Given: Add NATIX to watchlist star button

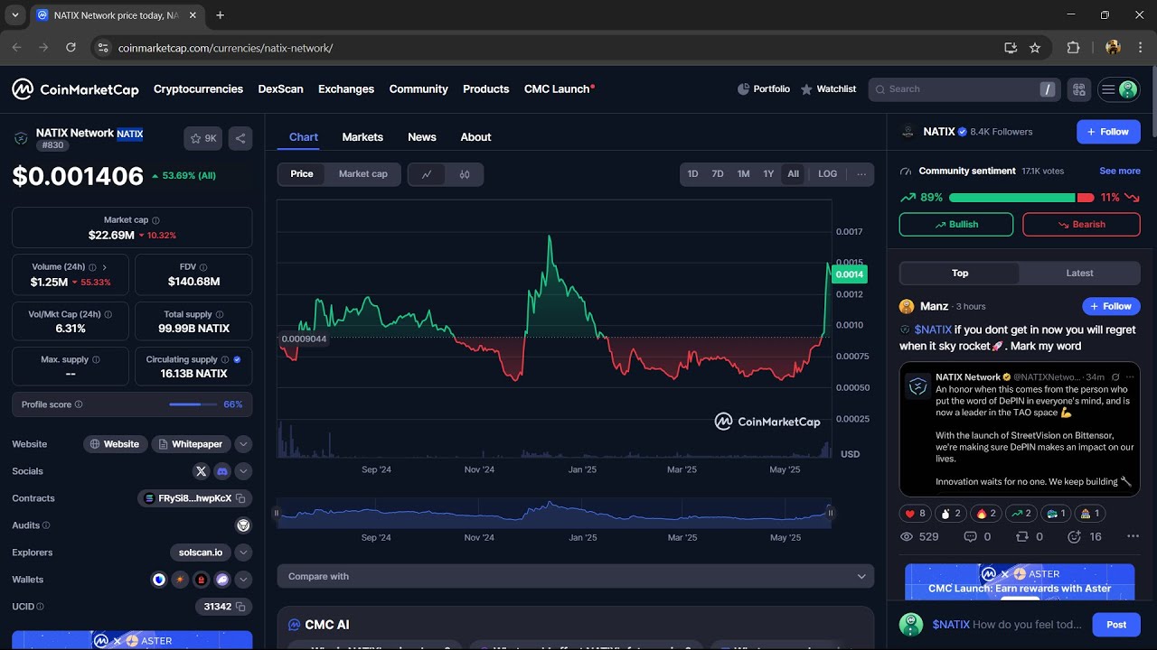Looking at the screenshot, I should [203, 138].
